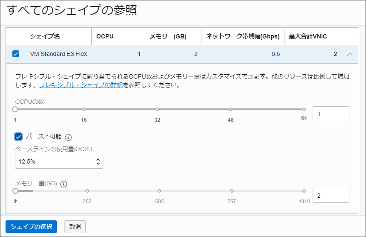This screenshot has width=366, height=237.
Task: Open the ベースラインの使用量/OCPU dropdown
Action: (59, 161)
